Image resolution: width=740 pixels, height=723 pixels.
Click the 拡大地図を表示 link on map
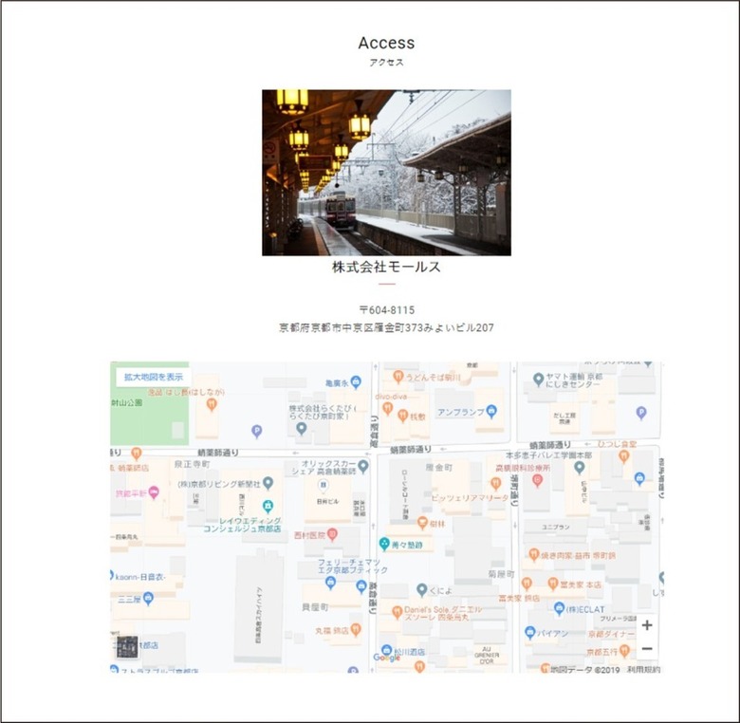(154, 377)
